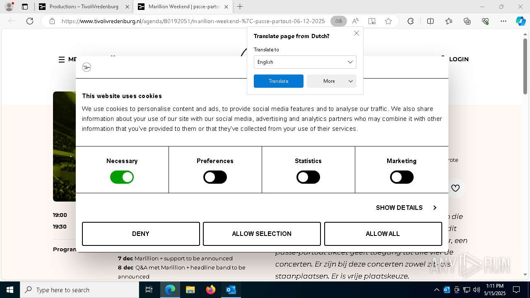The height and width of the screenshot is (298, 530).
Task: Open Firefox from taskbar
Action: click(210, 290)
